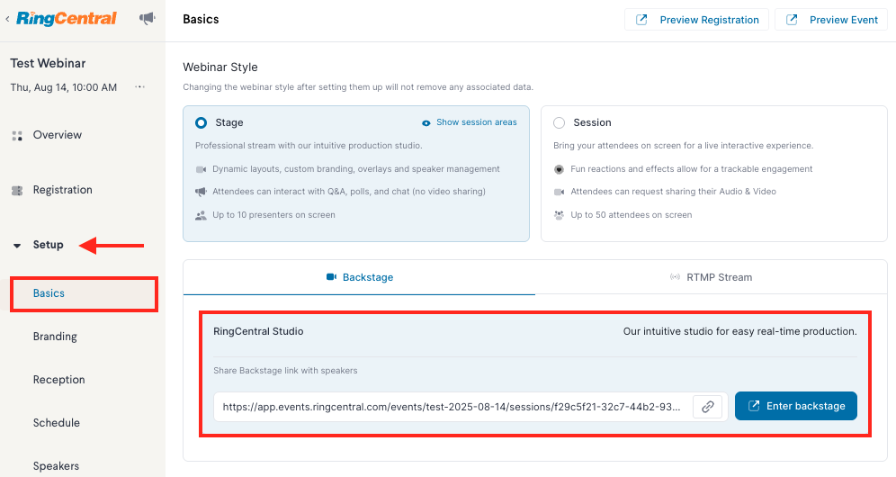The width and height of the screenshot is (896, 477).
Task: Select the Session webinar style radio button
Action: [x=559, y=123]
